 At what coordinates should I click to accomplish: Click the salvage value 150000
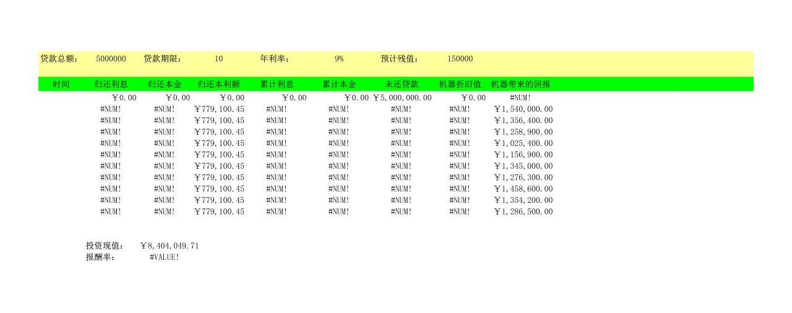[460, 59]
